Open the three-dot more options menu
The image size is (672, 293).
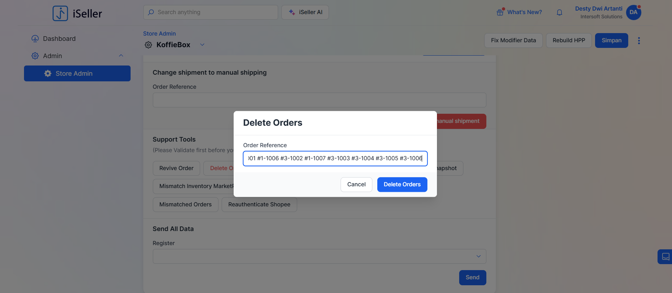click(639, 40)
